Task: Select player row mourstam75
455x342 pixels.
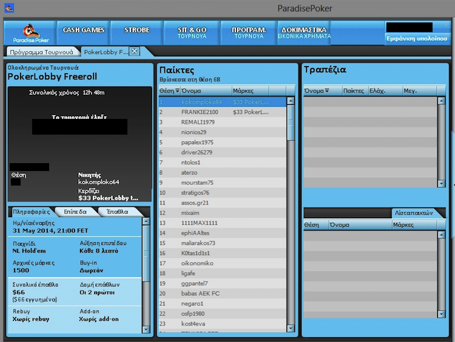Action: (222, 183)
